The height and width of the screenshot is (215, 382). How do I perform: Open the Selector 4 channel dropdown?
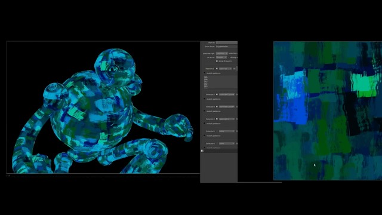click(227, 119)
